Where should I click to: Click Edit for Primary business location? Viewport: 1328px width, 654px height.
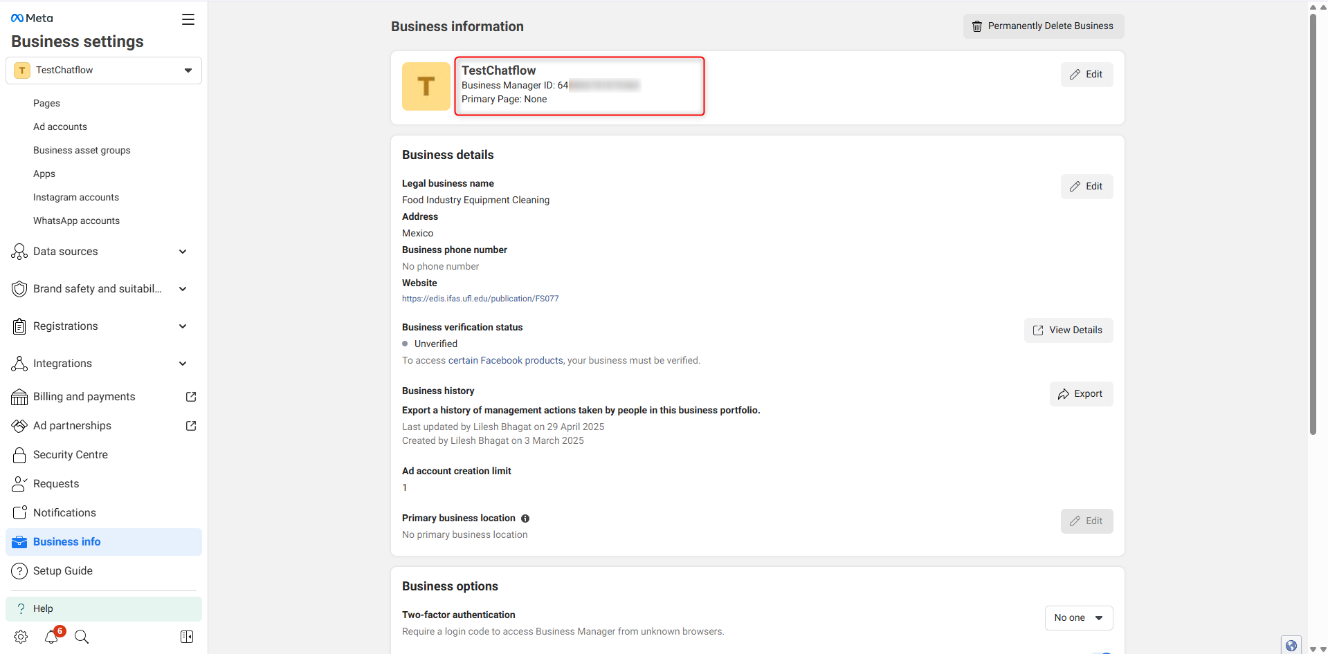1086,521
